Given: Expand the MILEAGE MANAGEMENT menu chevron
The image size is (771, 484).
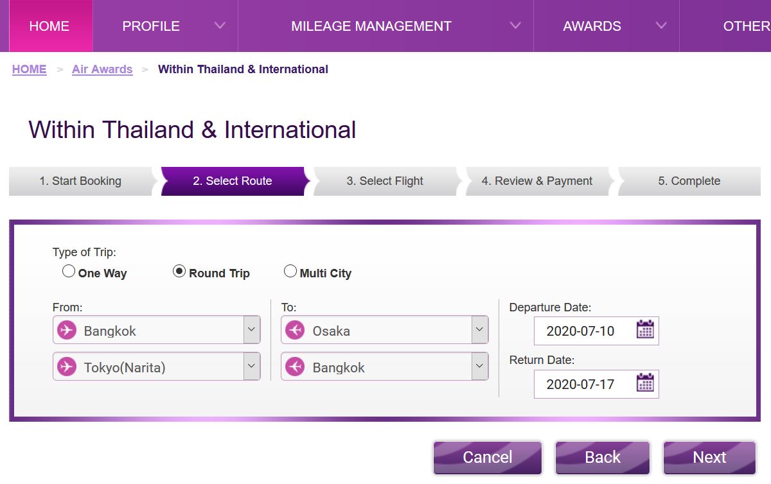Looking at the screenshot, I should coord(515,26).
